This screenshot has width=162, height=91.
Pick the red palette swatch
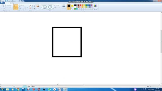tap(80, 5)
